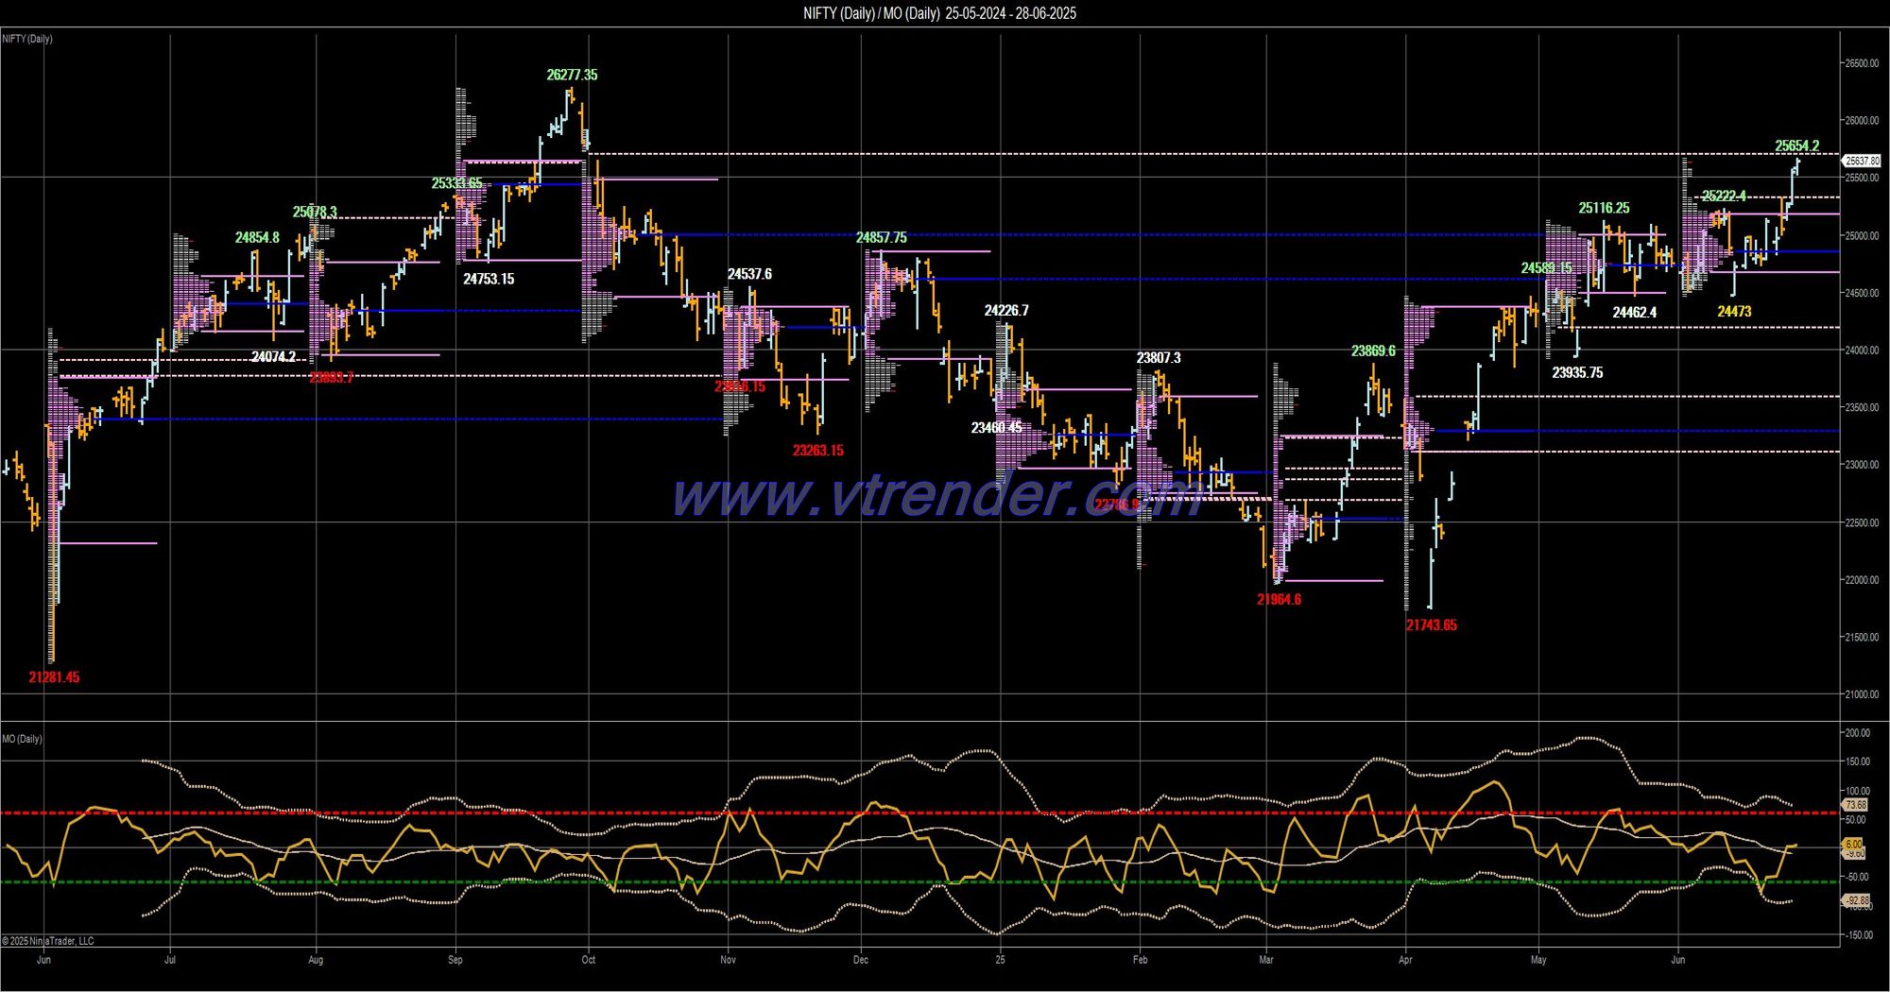1890x992 pixels.
Task: Select the -150.00 indicator axis label
Action: pyautogui.click(x=1857, y=935)
